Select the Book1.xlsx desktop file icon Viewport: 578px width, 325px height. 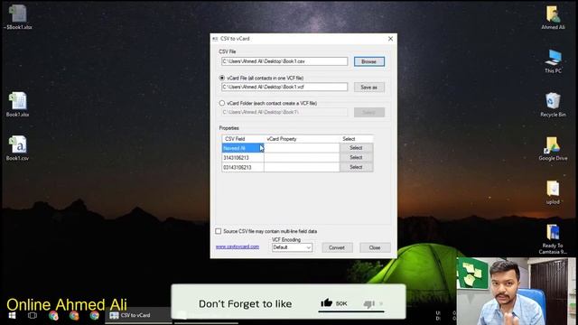[18, 104]
